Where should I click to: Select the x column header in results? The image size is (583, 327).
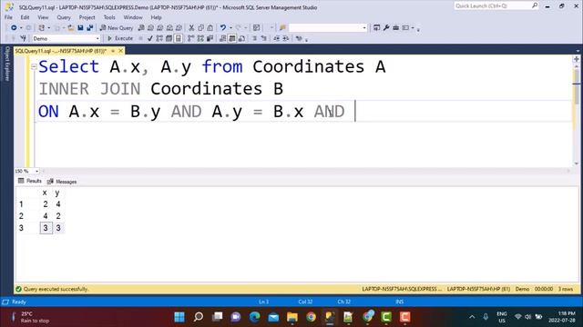coord(45,193)
